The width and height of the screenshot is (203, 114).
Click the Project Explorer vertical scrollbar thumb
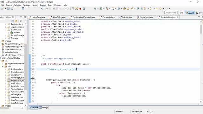pos(25,67)
